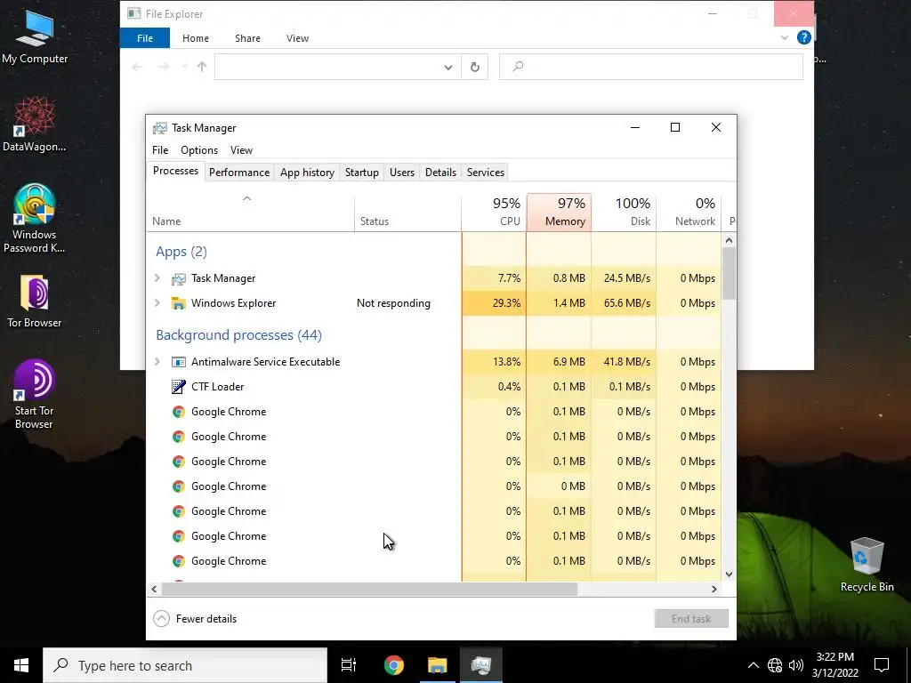The height and width of the screenshot is (683, 911).
Task: Click the Task Manager process row icon
Action: (178, 278)
